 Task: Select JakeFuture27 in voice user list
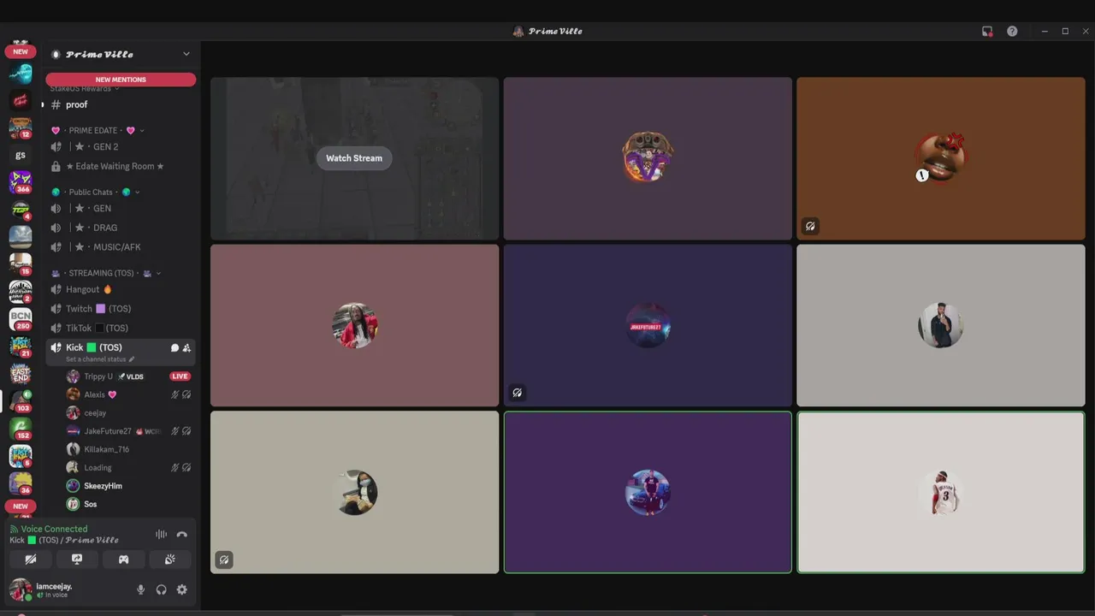[x=127, y=431]
